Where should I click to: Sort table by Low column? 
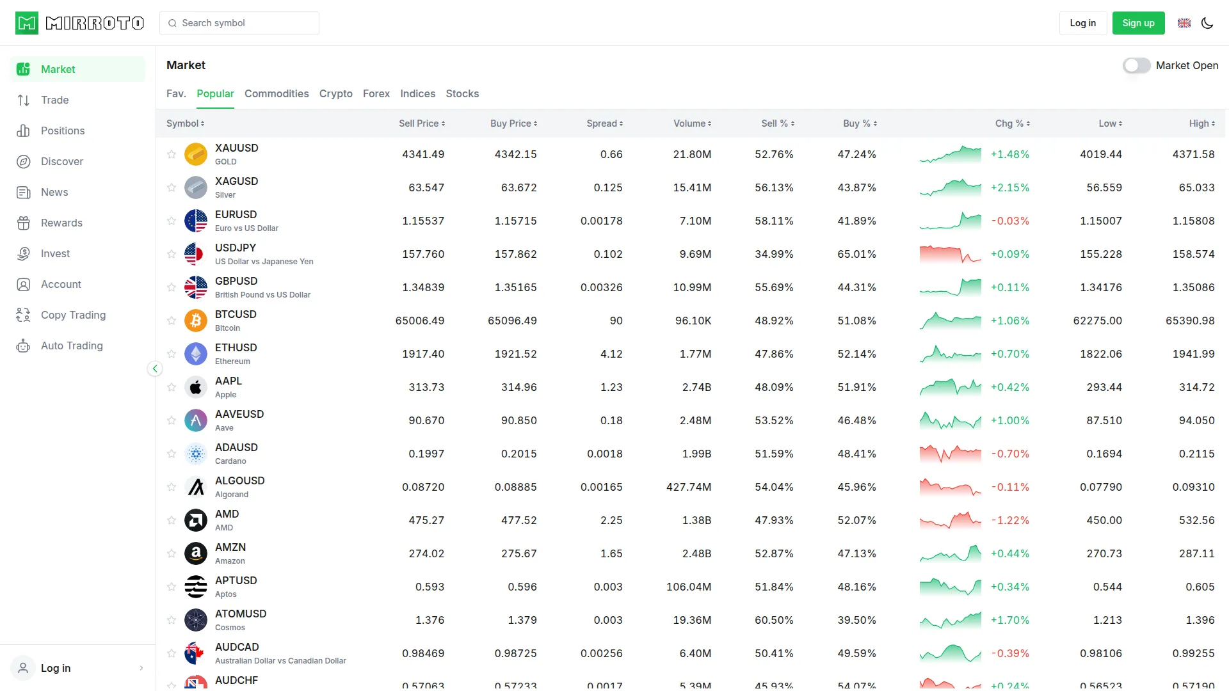(x=1111, y=123)
